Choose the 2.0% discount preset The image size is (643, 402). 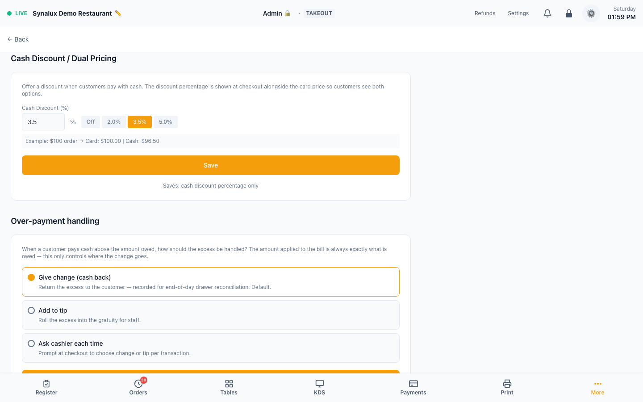[114, 122]
